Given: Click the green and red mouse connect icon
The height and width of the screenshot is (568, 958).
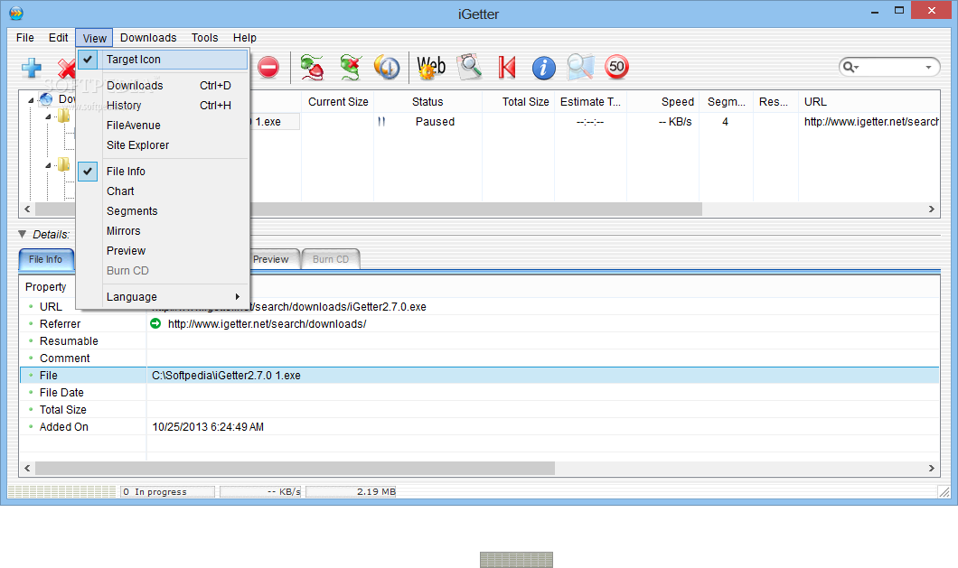Looking at the screenshot, I should (x=312, y=67).
